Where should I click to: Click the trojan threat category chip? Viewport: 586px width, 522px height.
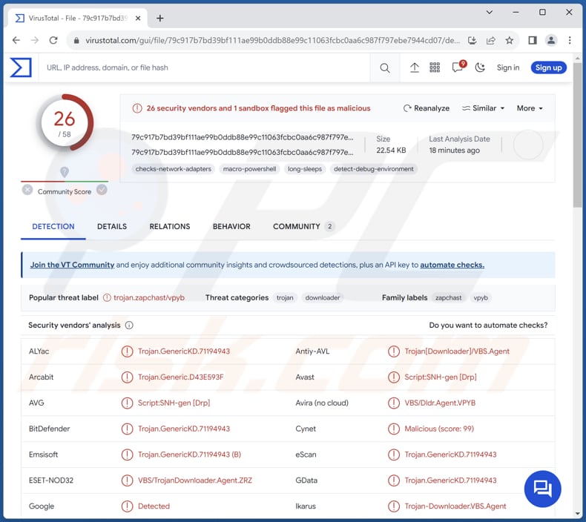[x=285, y=298]
